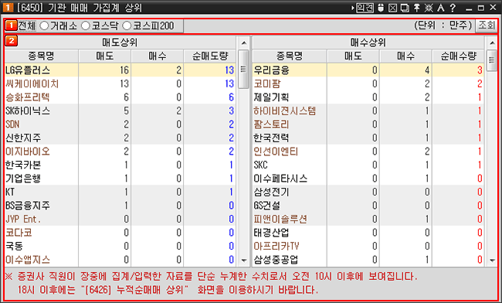Select the 씨케이에이치 stock row link

[32, 84]
